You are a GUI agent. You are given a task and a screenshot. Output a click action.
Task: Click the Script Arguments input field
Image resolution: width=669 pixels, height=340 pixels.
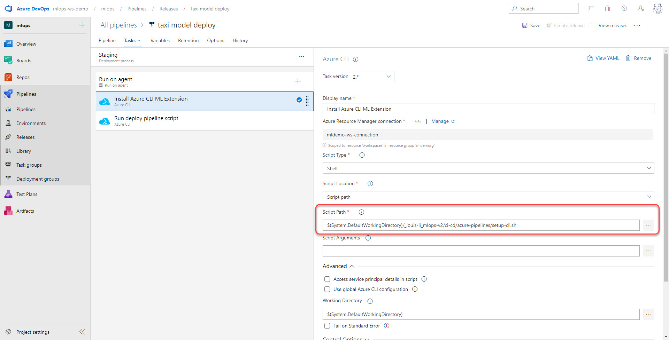[x=481, y=251]
